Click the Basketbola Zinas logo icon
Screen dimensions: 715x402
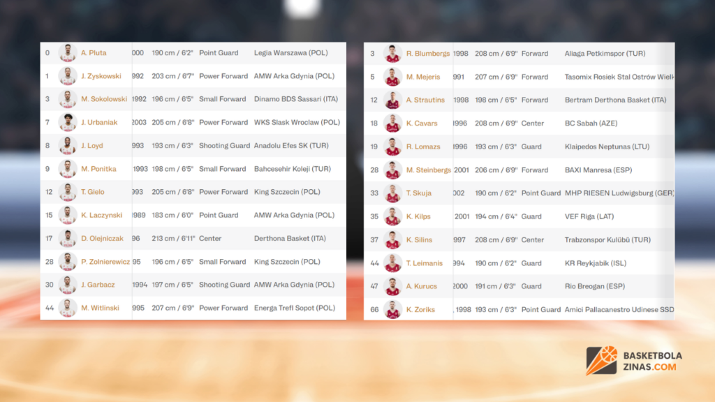tap(601, 361)
